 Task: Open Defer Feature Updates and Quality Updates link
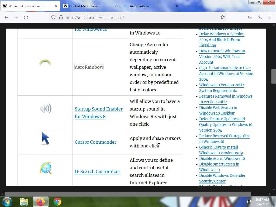click(x=226, y=125)
